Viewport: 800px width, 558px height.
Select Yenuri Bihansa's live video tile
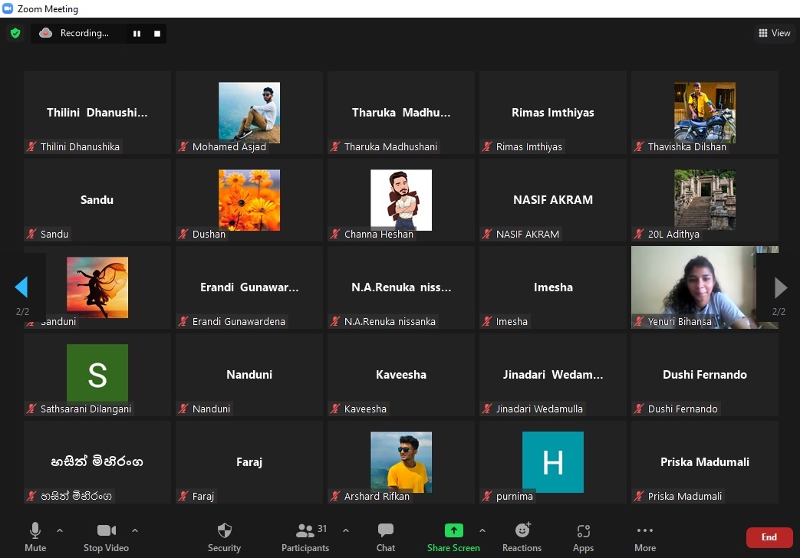[x=705, y=287]
